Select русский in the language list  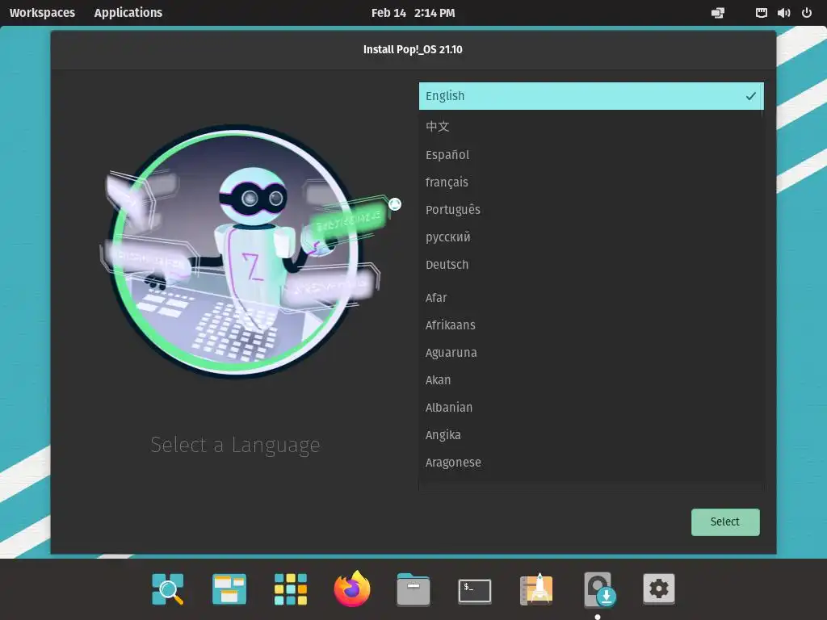tap(591, 237)
